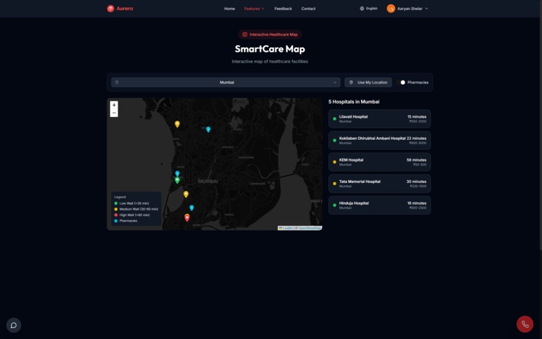Click the blue Pharmacies legend swatch
This screenshot has height=339, width=542.
tap(116, 221)
